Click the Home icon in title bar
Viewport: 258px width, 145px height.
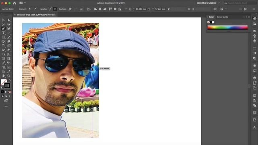click(15, 3)
